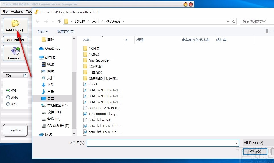Open the All Files (*.*) filter dropdown
The height and width of the screenshot is (163, 274).
[258, 143]
